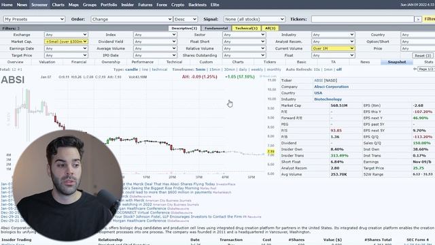Open the Relative Volume filter dropdown
The height and width of the screenshot is (245, 435).
(x=244, y=48)
